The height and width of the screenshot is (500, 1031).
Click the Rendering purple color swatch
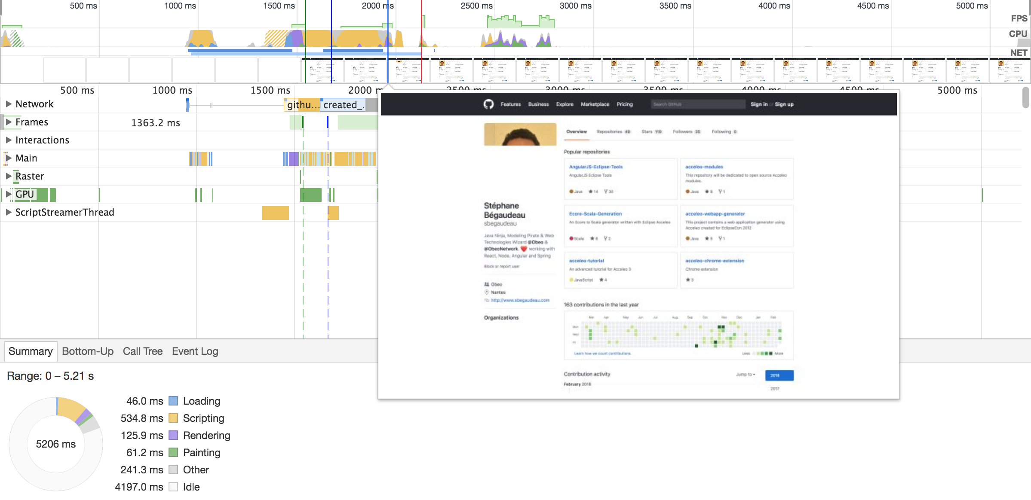(x=173, y=436)
